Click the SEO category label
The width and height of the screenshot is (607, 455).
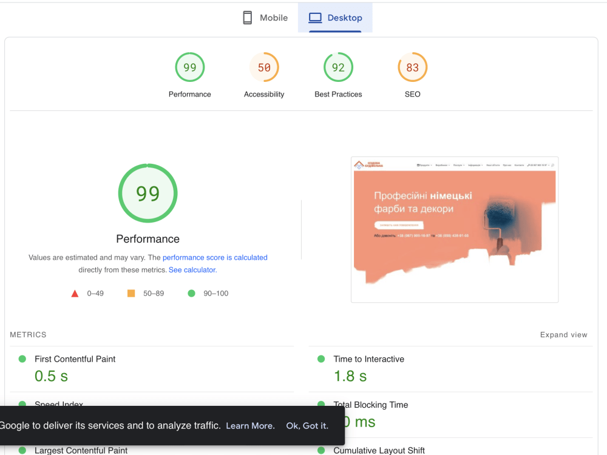[413, 95]
